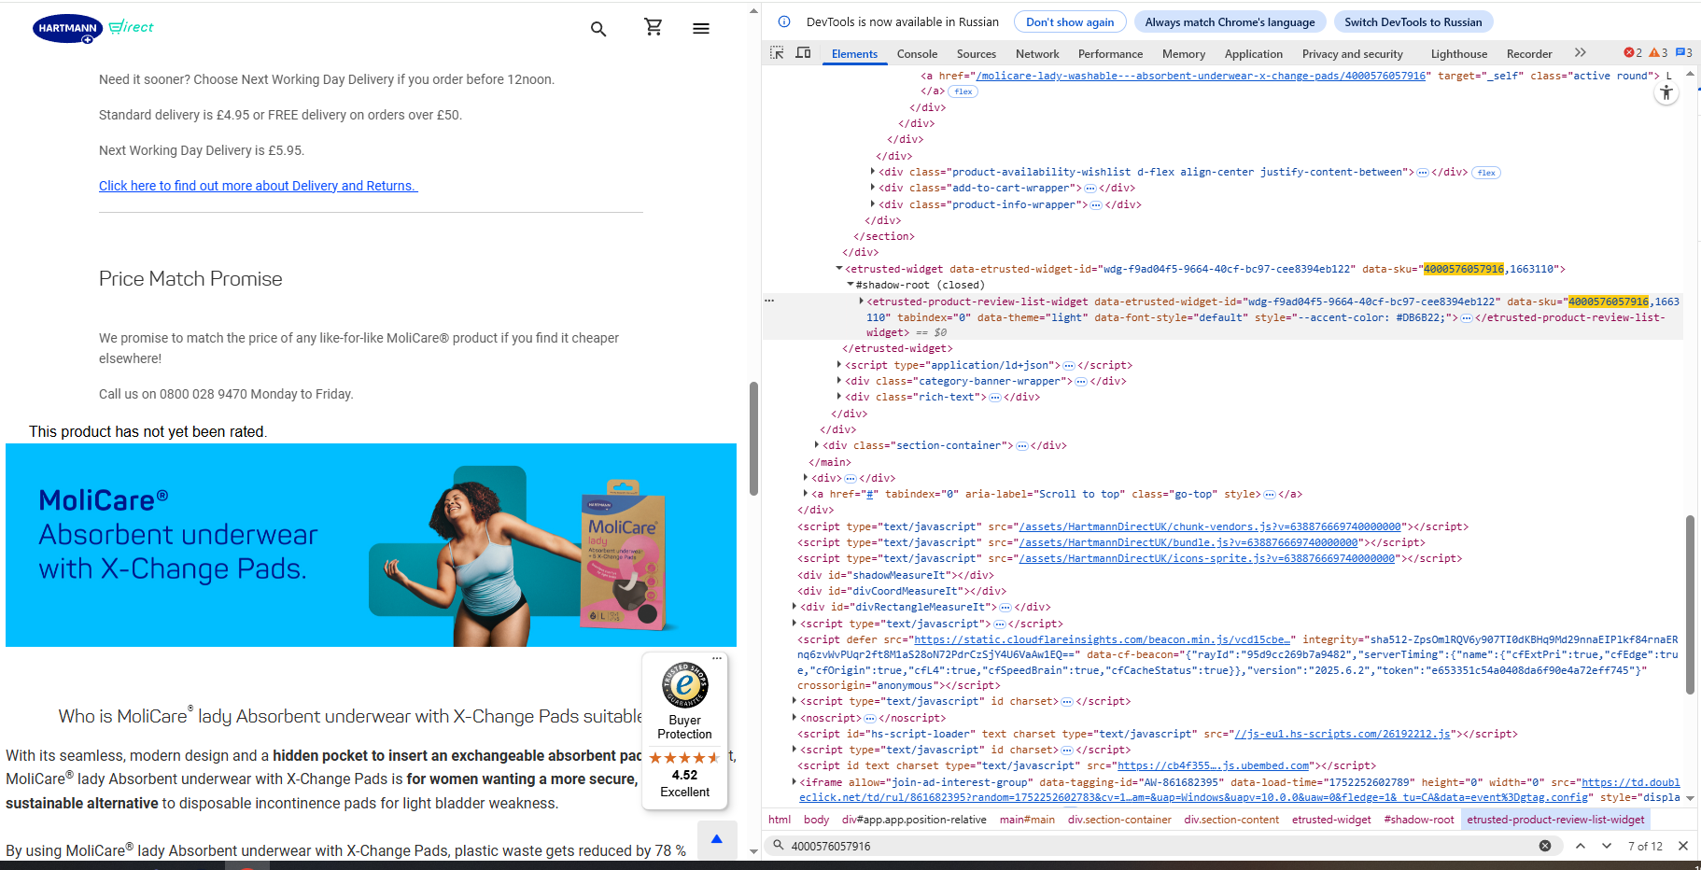This screenshot has height=870, width=1701.
Task: Open the chunk-vendors.js script link
Action: tap(1209, 526)
